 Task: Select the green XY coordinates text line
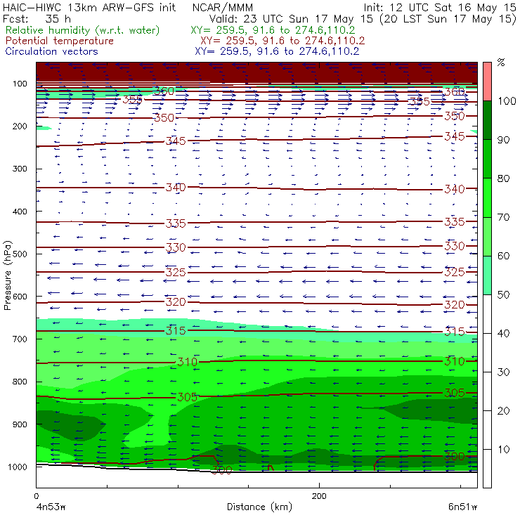[x=273, y=30]
